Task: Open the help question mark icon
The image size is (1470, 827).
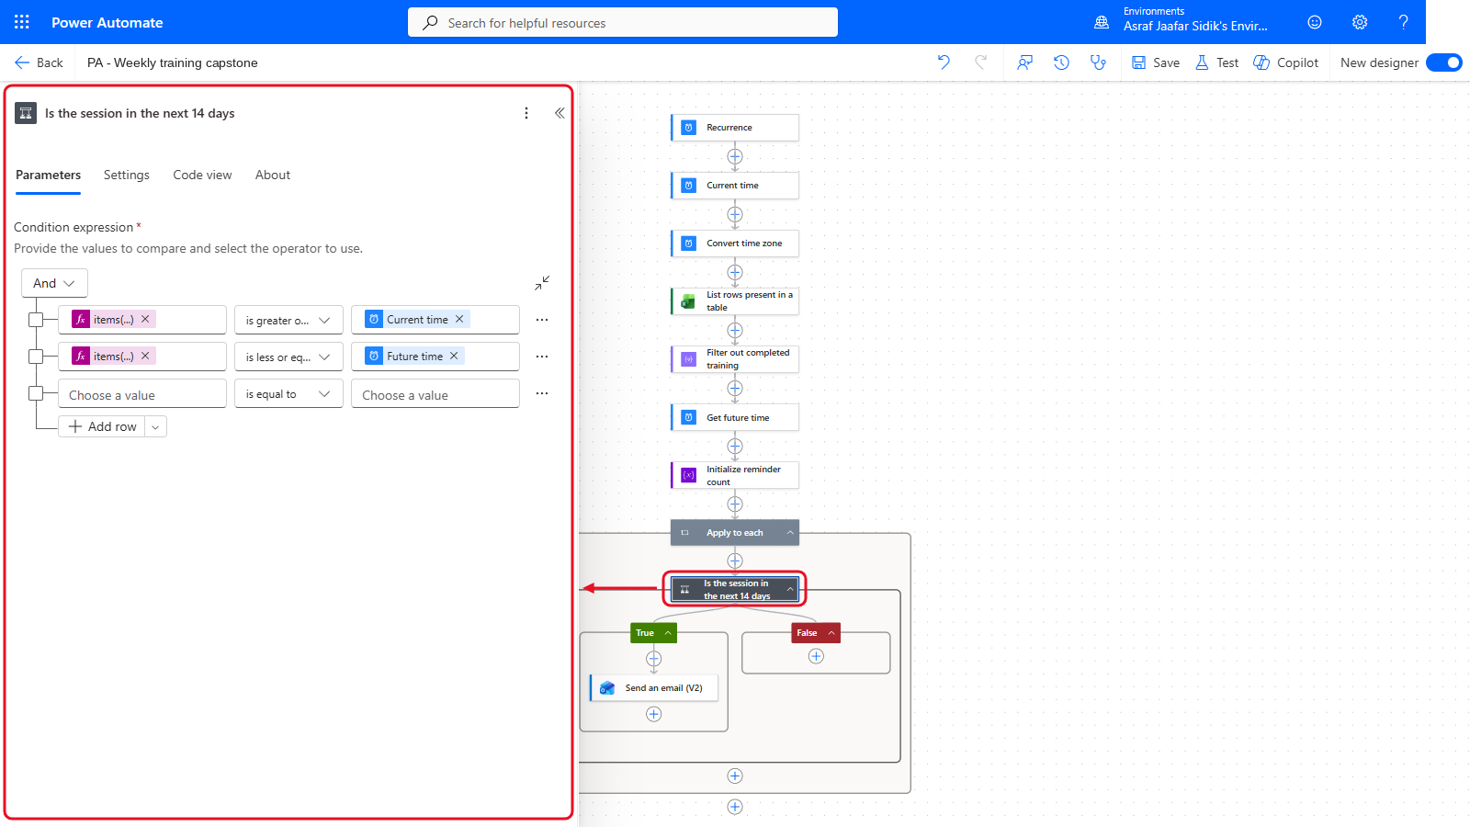Action: [x=1403, y=22]
